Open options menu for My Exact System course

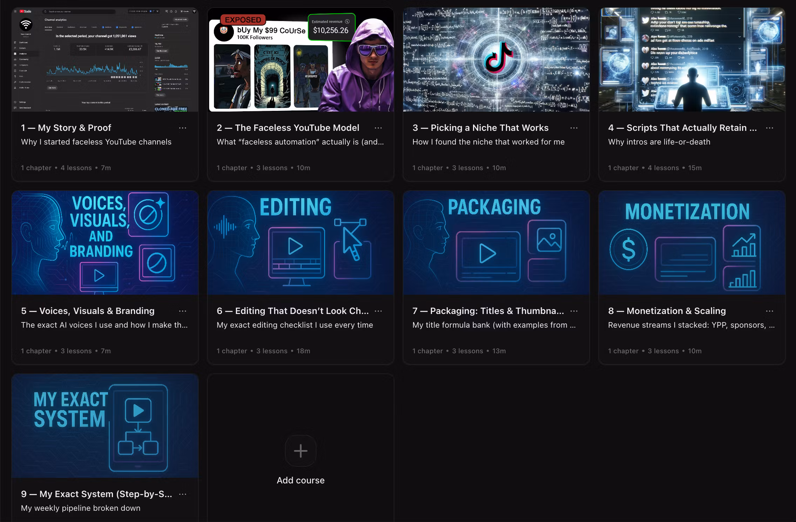pyautogui.click(x=183, y=494)
